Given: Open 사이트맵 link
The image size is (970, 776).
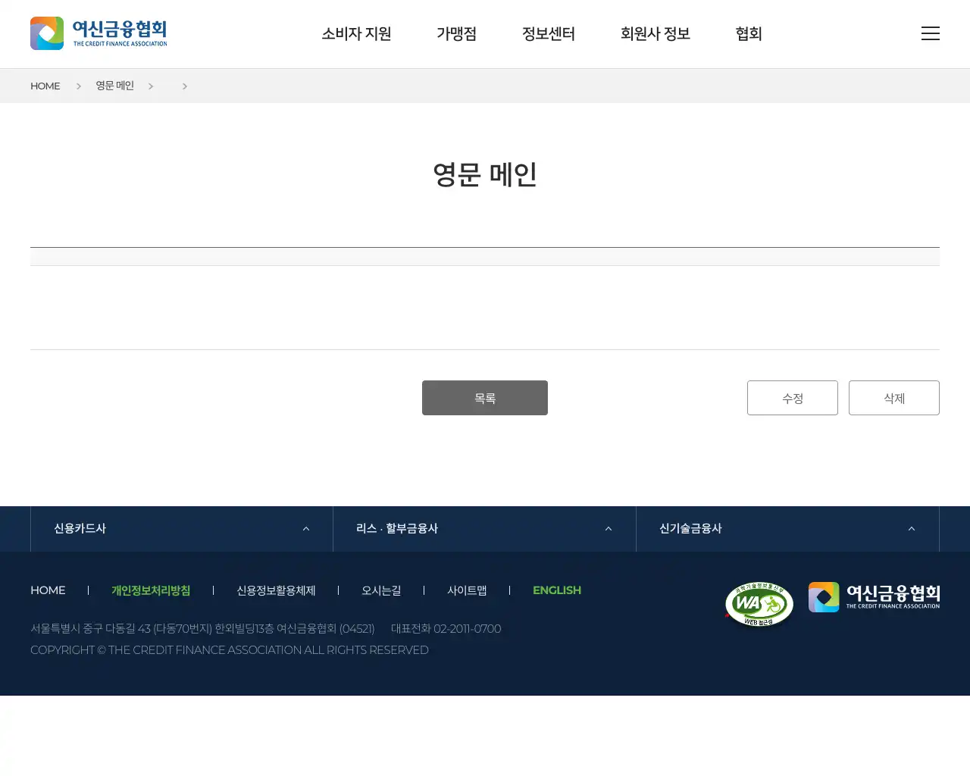Looking at the screenshot, I should click(467, 590).
